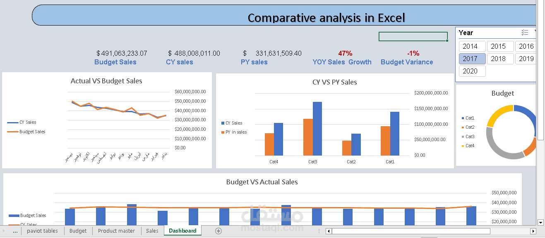Pick 2019 in the Year slicer
The width and height of the screenshot is (545, 238).
pyautogui.click(x=526, y=59)
